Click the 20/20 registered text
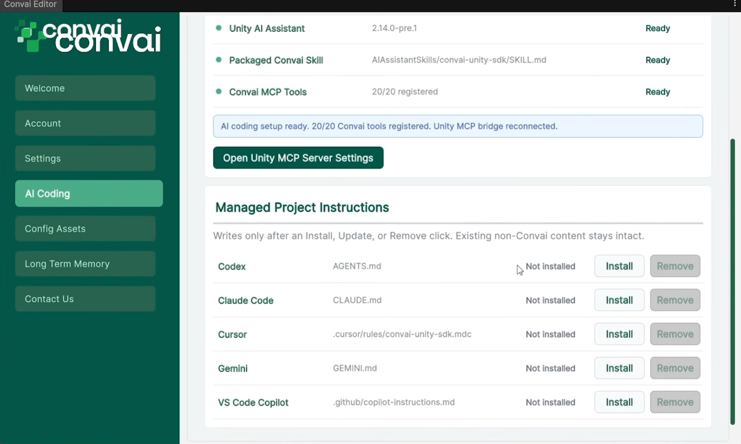This screenshot has width=741, height=444. [405, 91]
